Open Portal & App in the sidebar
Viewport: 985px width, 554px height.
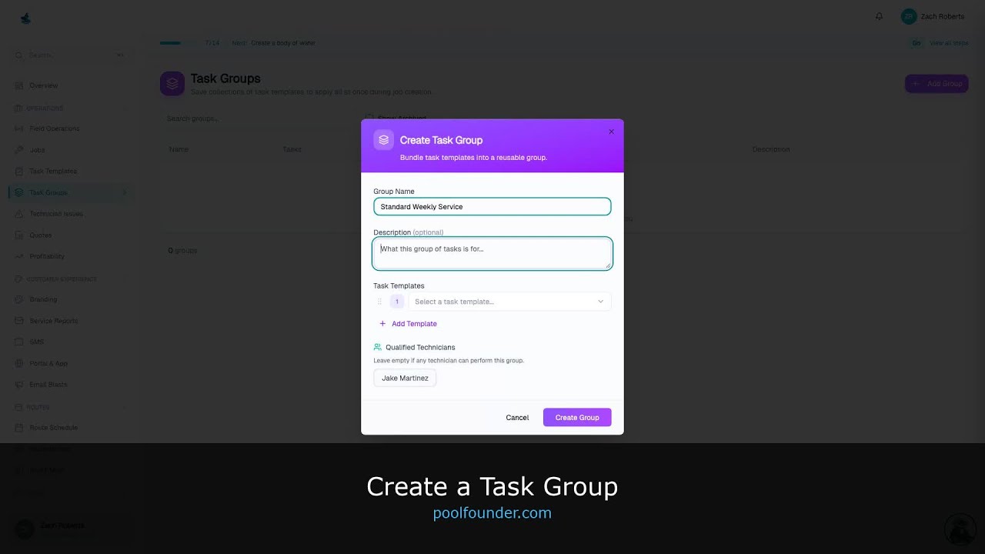pos(48,363)
